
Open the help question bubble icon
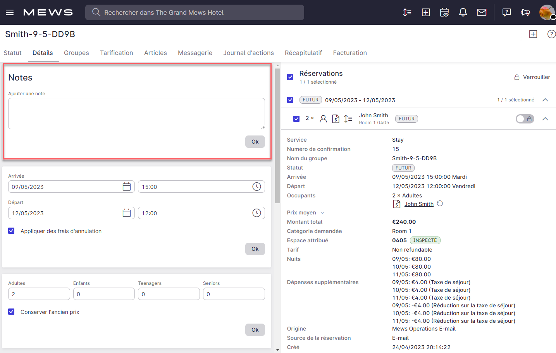tap(506, 12)
